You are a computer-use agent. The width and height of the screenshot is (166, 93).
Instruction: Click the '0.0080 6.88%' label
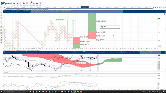click(x=85, y=41)
